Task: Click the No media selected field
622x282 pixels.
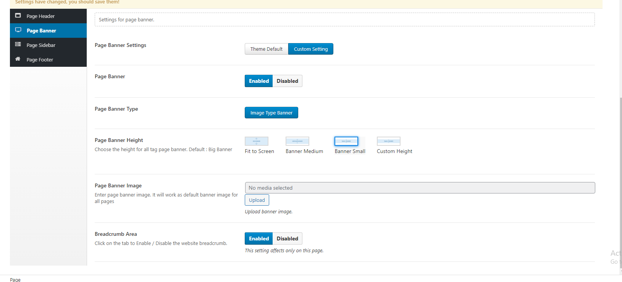Action: tap(420, 188)
